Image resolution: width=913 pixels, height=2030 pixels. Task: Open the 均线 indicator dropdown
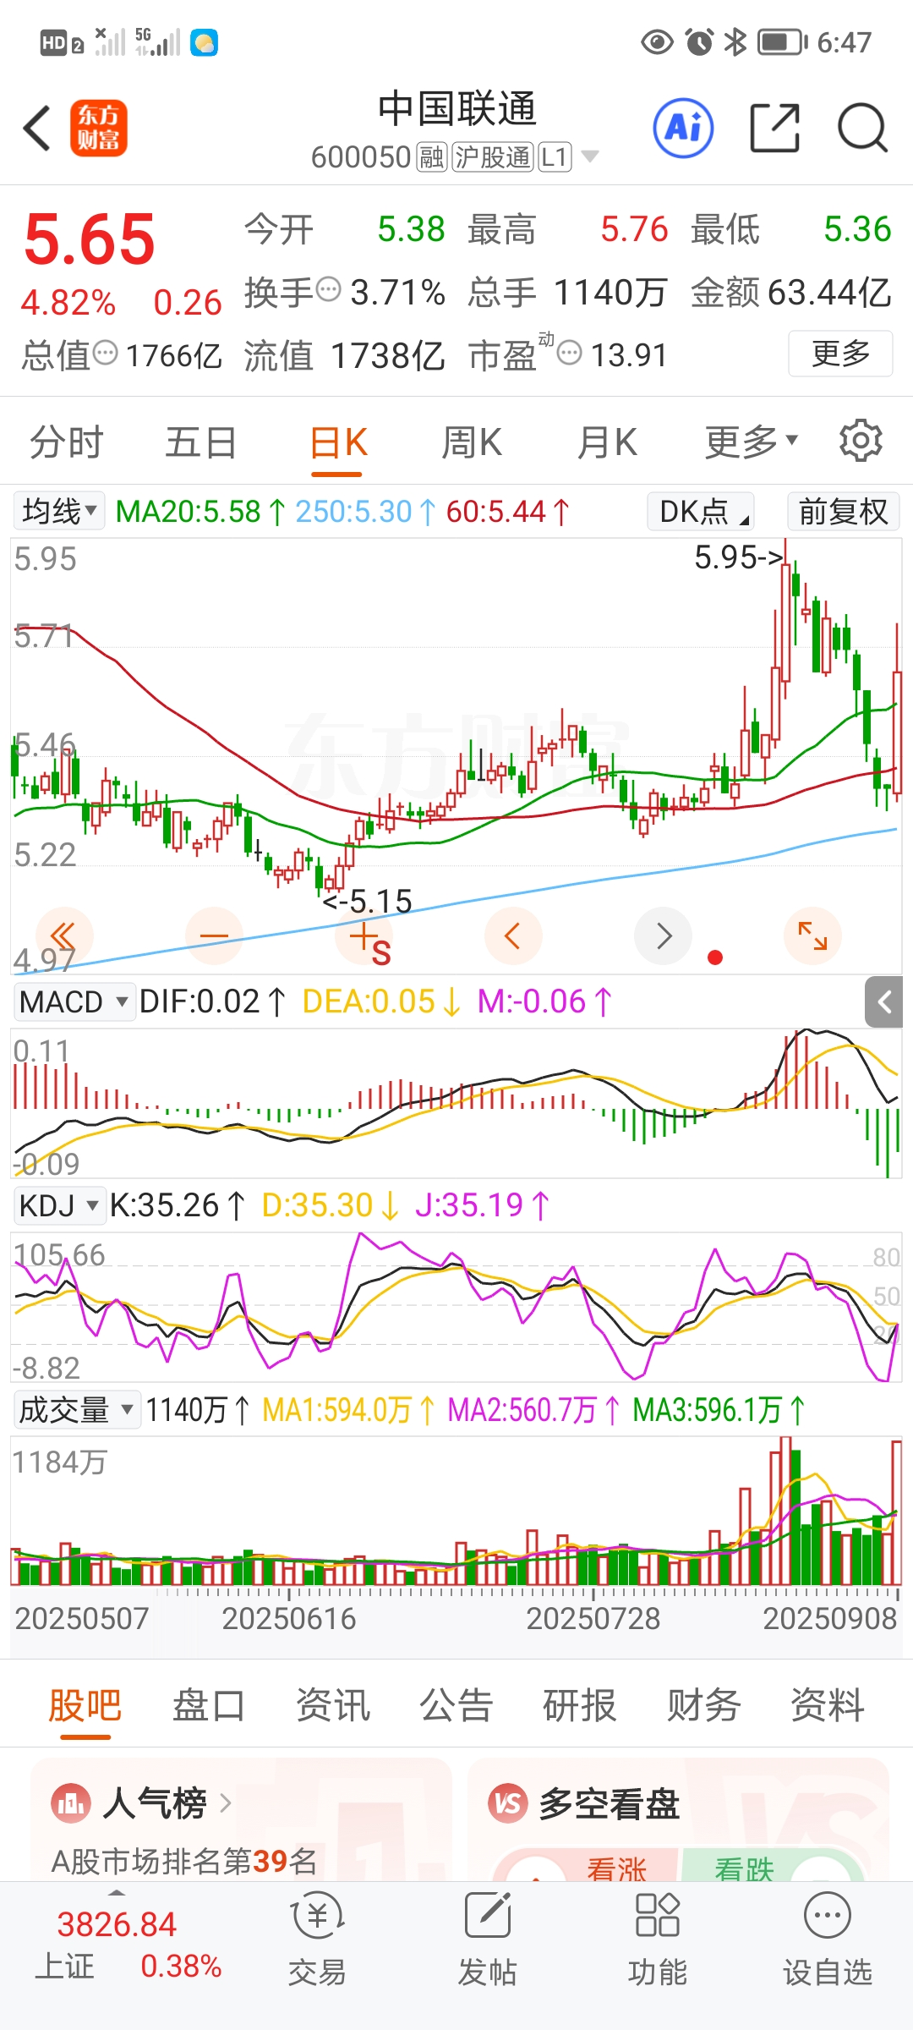tap(58, 512)
